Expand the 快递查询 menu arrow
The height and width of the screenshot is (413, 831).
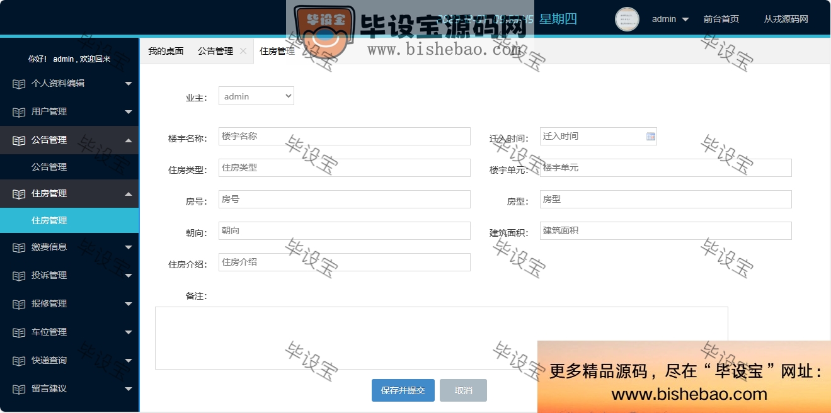pos(129,360)
